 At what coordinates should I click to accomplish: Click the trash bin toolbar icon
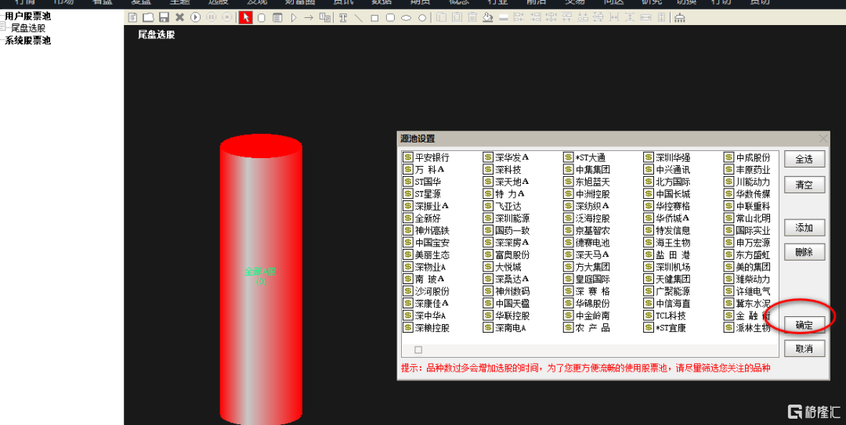tap(472, 17)
